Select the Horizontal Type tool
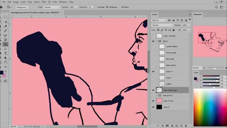227x128 pixels. tap(6, 53)
